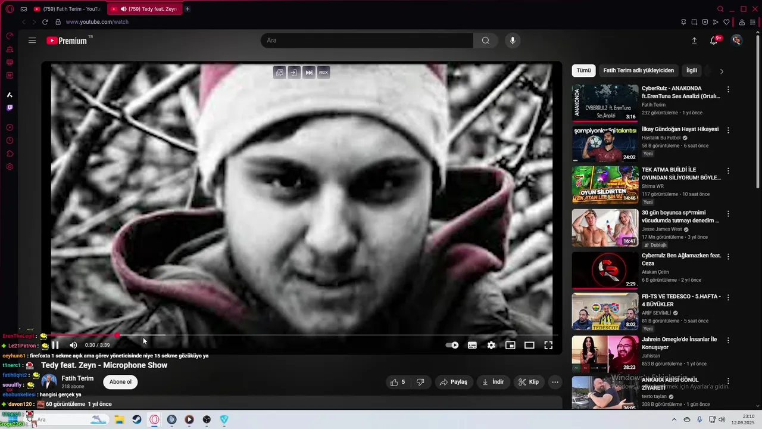Show more filter chips arrow
The width and height of the screenshot is (762, 429).
[x=722, y=71]
